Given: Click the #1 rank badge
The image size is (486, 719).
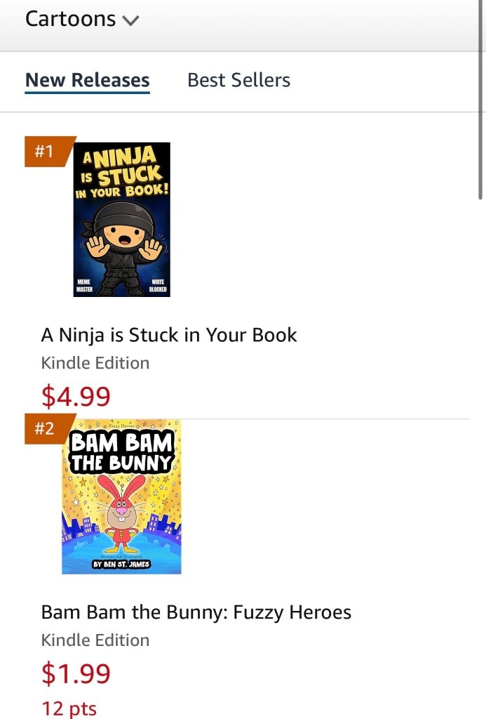Looking at the screenshot, I should pyautogui.click(x=46, y=151).
